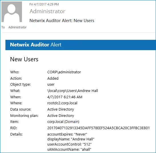Click the When value 4/7/2017 6:21:46 AM
The image size is (156, 153).
click(65, 97)
